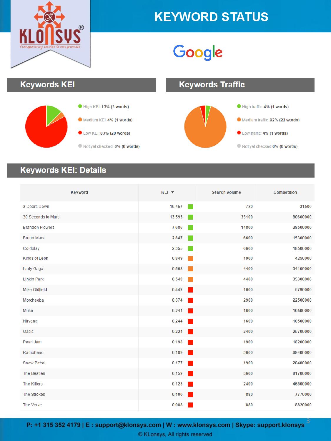
Task: Click red KEI indicator for Pearl Jam
Action: click(190, 342)
